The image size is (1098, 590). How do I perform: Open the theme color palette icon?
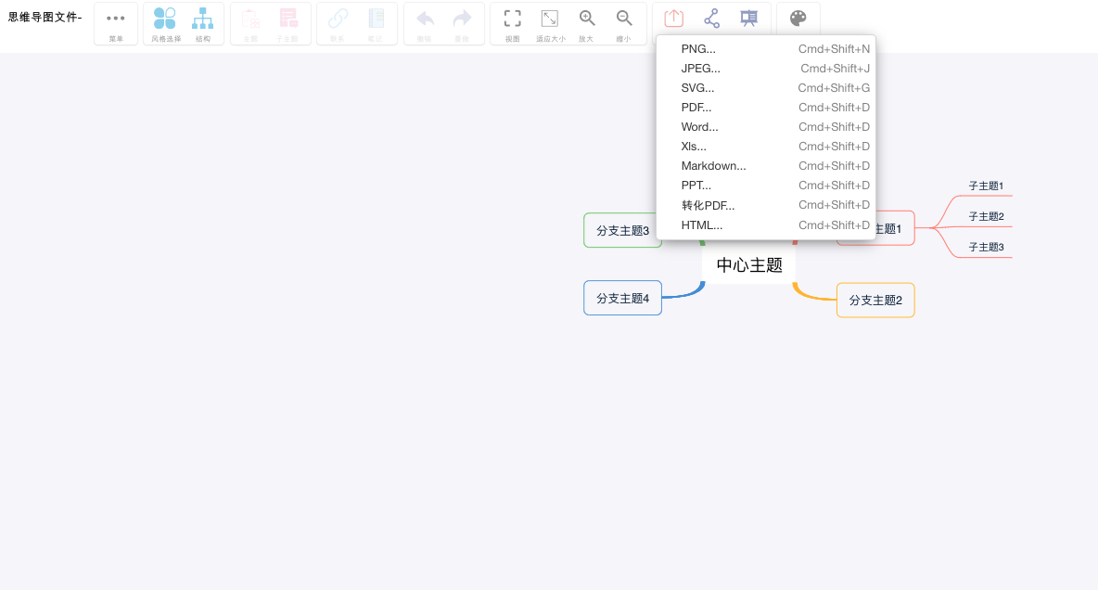798,17
